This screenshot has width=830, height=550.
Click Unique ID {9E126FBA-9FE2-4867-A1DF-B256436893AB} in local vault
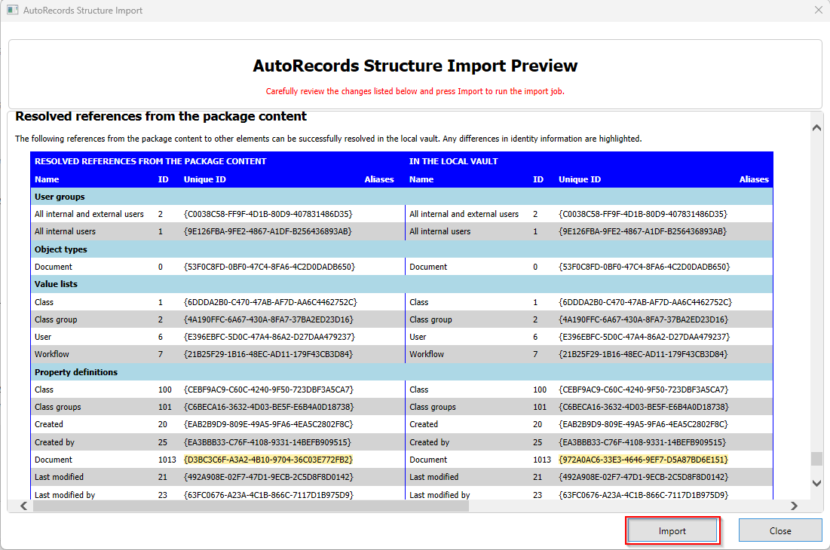coord(642,231)
